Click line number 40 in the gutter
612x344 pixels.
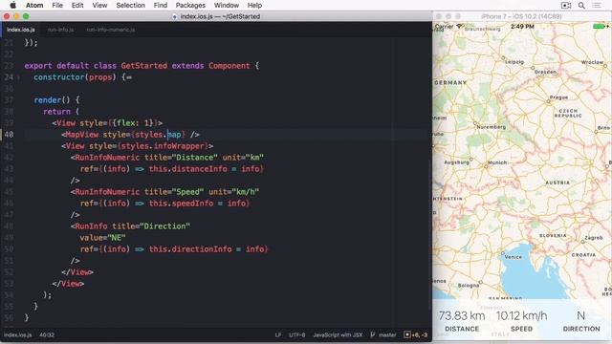9,135
